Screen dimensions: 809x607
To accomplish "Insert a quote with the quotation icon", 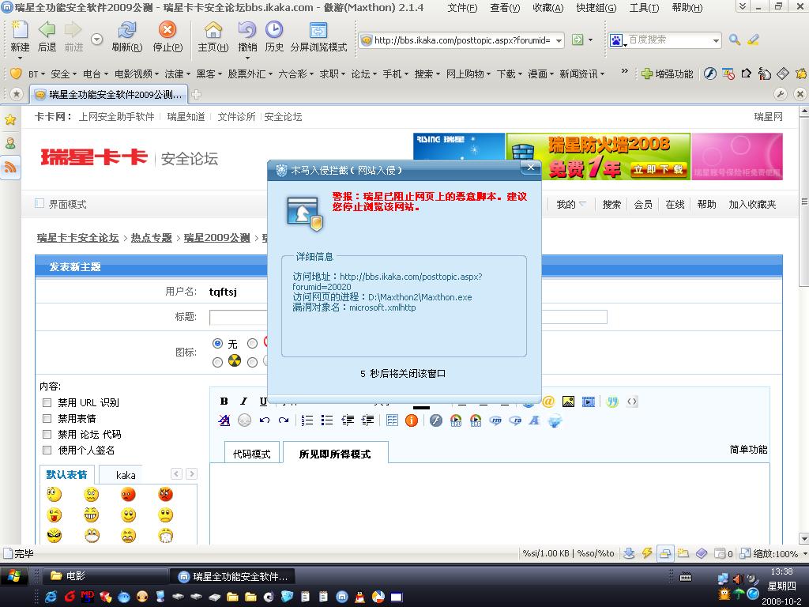I will click(x=612, y=402).
